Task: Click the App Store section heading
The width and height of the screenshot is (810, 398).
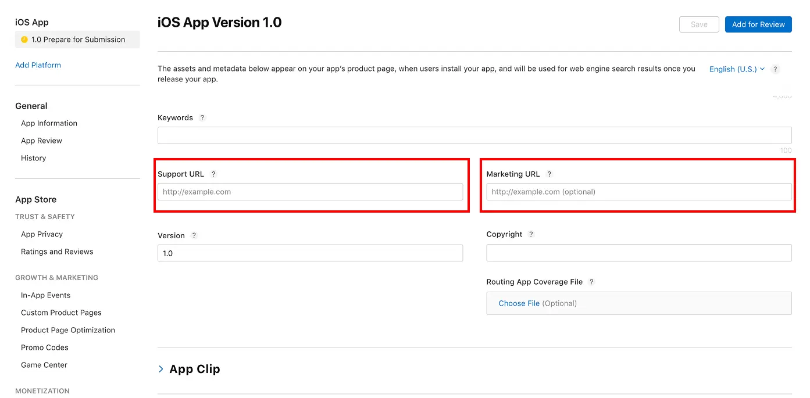Action: (x=36, y=199)
